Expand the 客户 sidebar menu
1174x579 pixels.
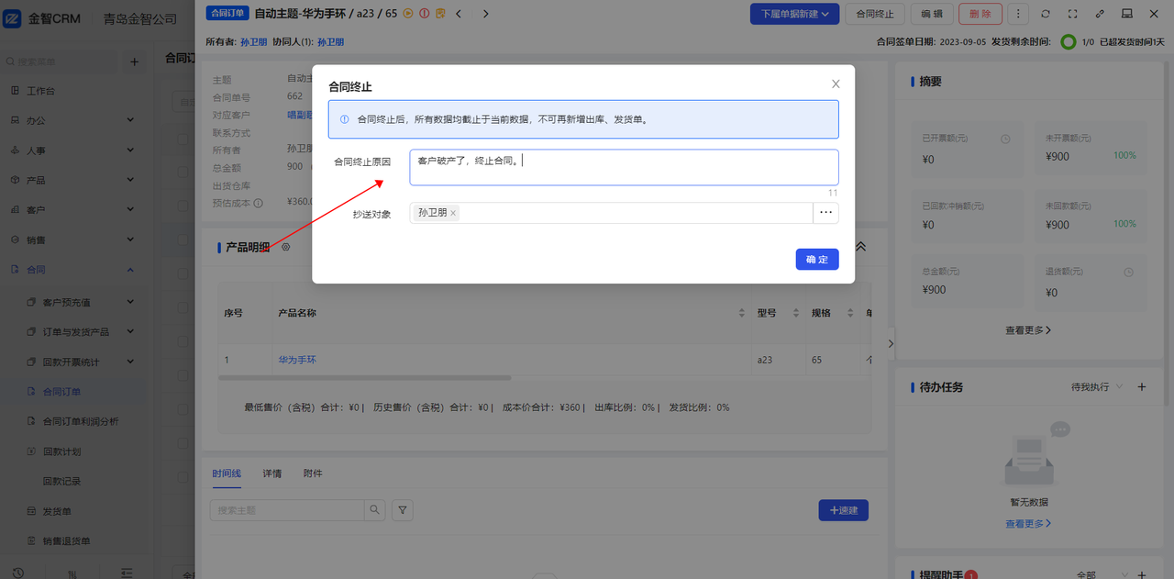129,210
